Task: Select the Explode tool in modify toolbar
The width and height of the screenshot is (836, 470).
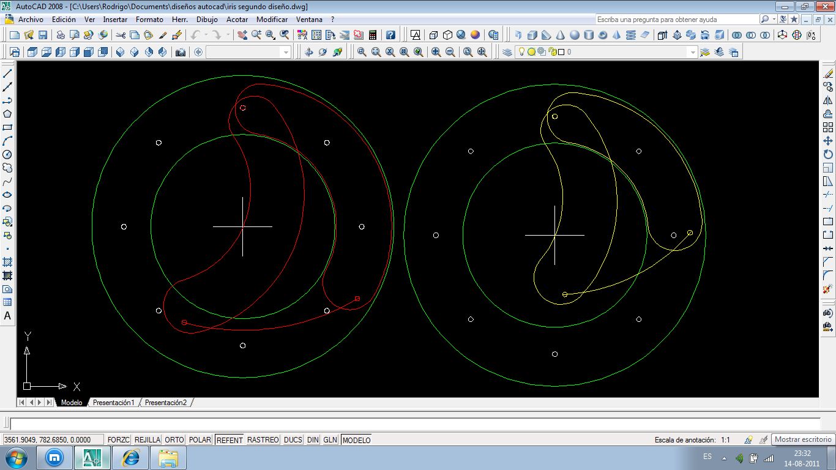Action: tap(828, 289)
